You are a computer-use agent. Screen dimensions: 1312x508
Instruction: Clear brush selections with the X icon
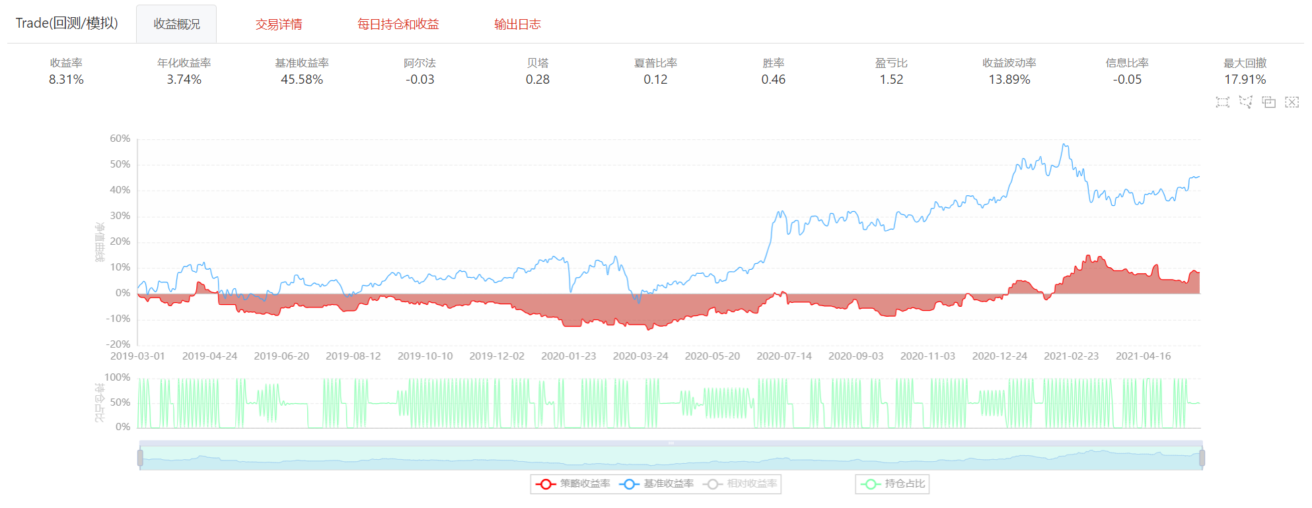(x=1292, y=102)
